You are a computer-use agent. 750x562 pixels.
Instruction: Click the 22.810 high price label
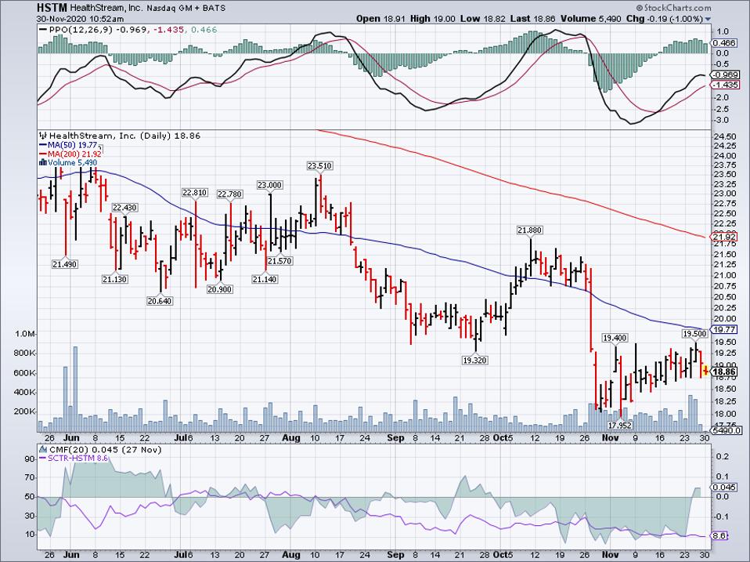pos(195,193)
